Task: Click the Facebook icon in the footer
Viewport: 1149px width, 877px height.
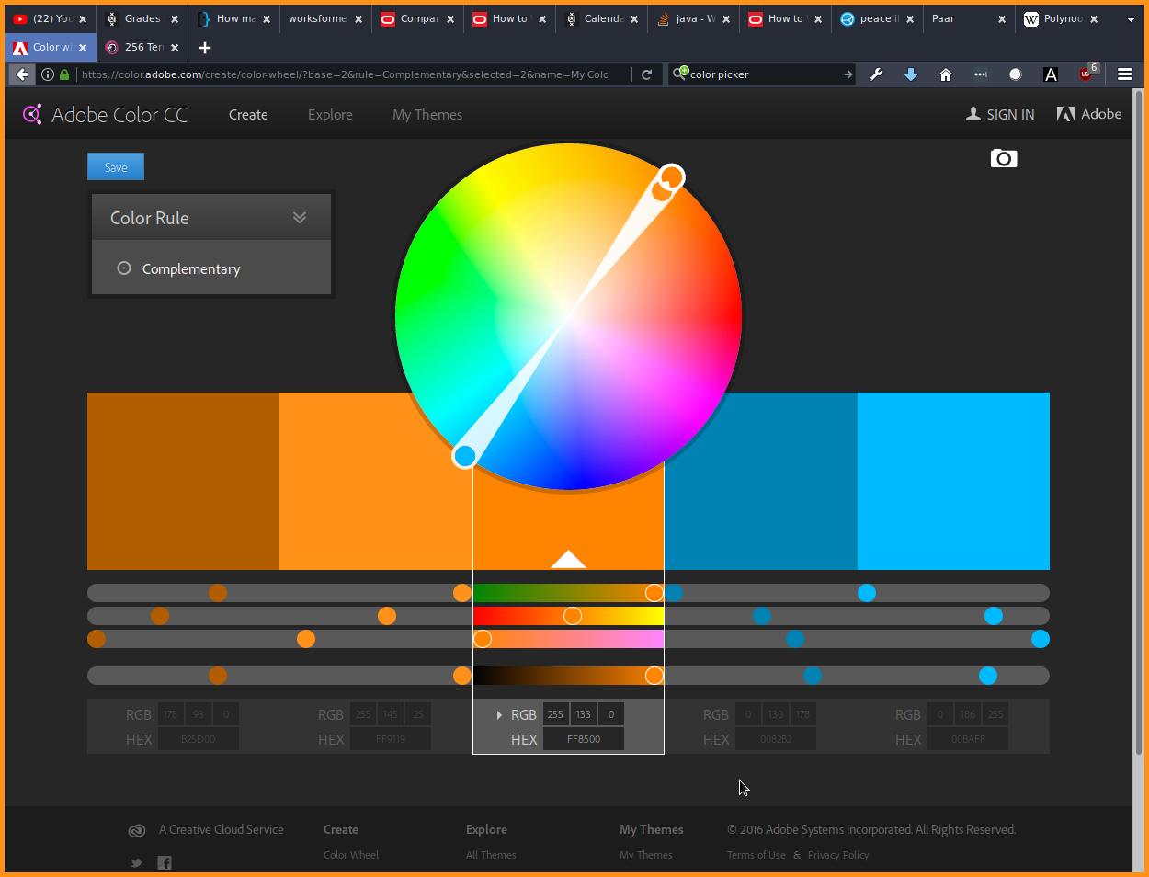Action: [x=165, y=862]
